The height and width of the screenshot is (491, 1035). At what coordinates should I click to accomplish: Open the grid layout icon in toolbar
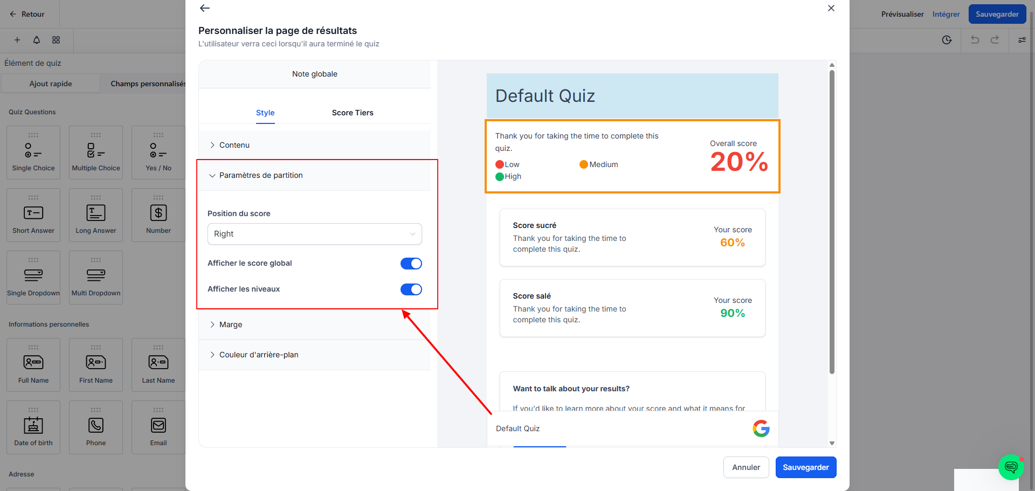[x=56, y=40]
